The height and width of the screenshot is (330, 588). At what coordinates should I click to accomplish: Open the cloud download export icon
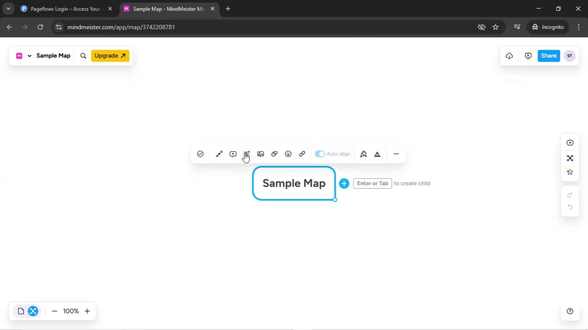coord(509,56)
